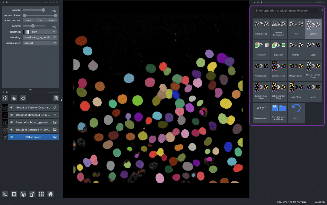
Task: Toggle 2D/3D view mode icon
Action: [23, 194]
